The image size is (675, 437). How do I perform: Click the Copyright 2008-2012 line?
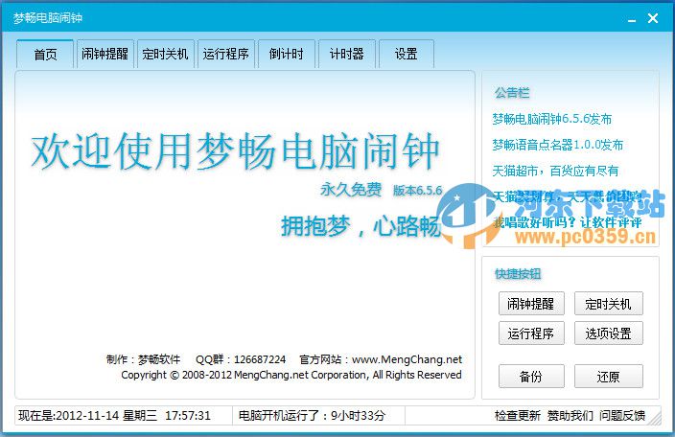pyautogui.click(x=291, y=375)
